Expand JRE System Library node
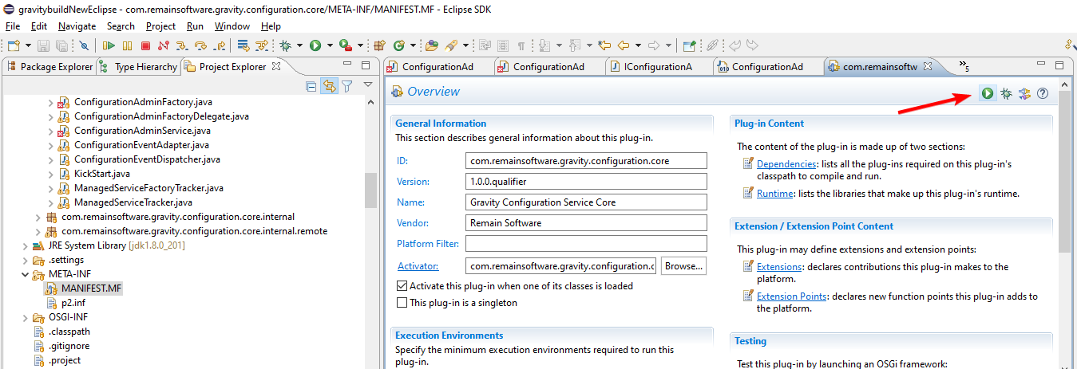This screenshot has width=1077, height=369. tap(24, 245)
